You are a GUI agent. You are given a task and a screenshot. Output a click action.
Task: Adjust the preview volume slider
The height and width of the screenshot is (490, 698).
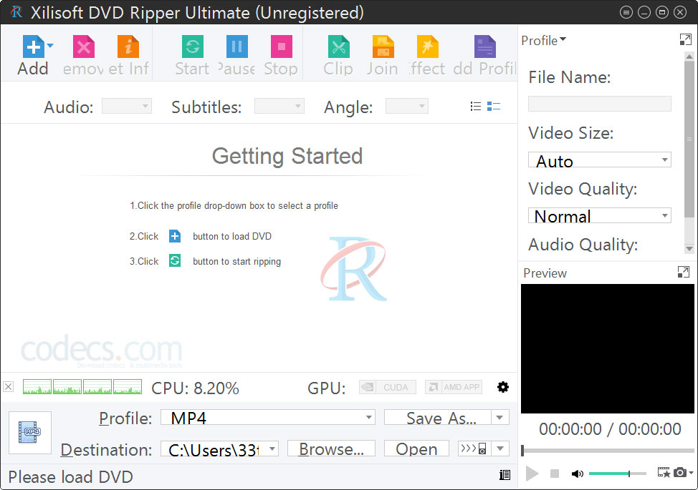(x=618, y=474)
